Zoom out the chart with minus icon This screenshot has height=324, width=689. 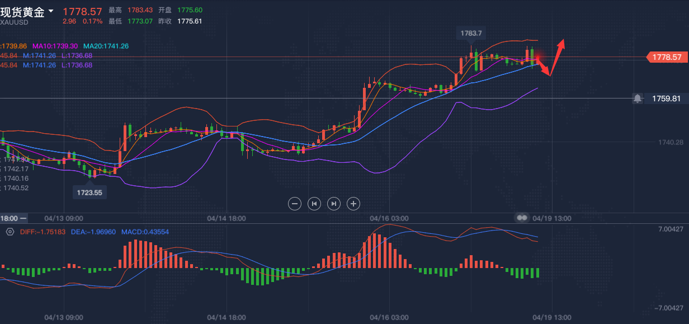tap(295, 204)
